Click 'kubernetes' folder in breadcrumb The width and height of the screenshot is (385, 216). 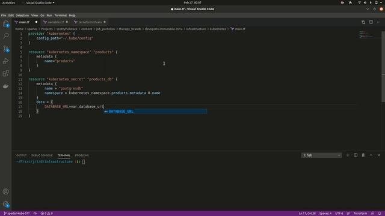pos(218,29)
